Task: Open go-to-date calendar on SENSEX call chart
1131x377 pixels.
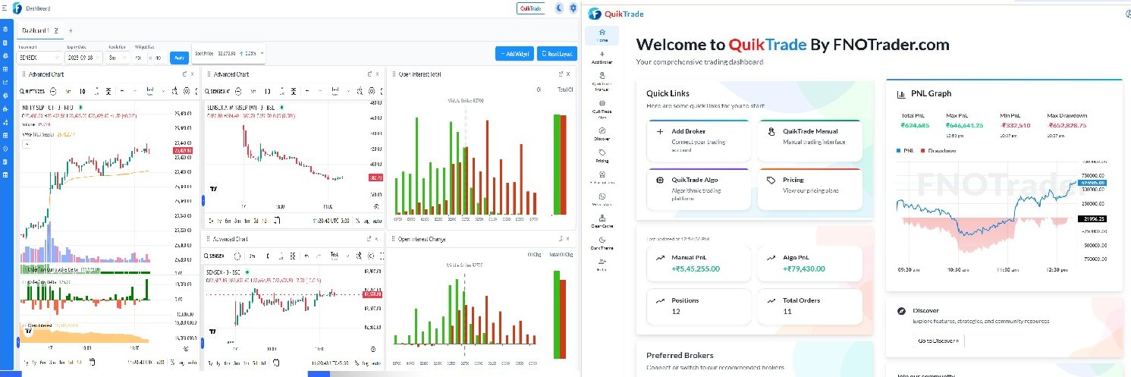Action: (277, 221)
